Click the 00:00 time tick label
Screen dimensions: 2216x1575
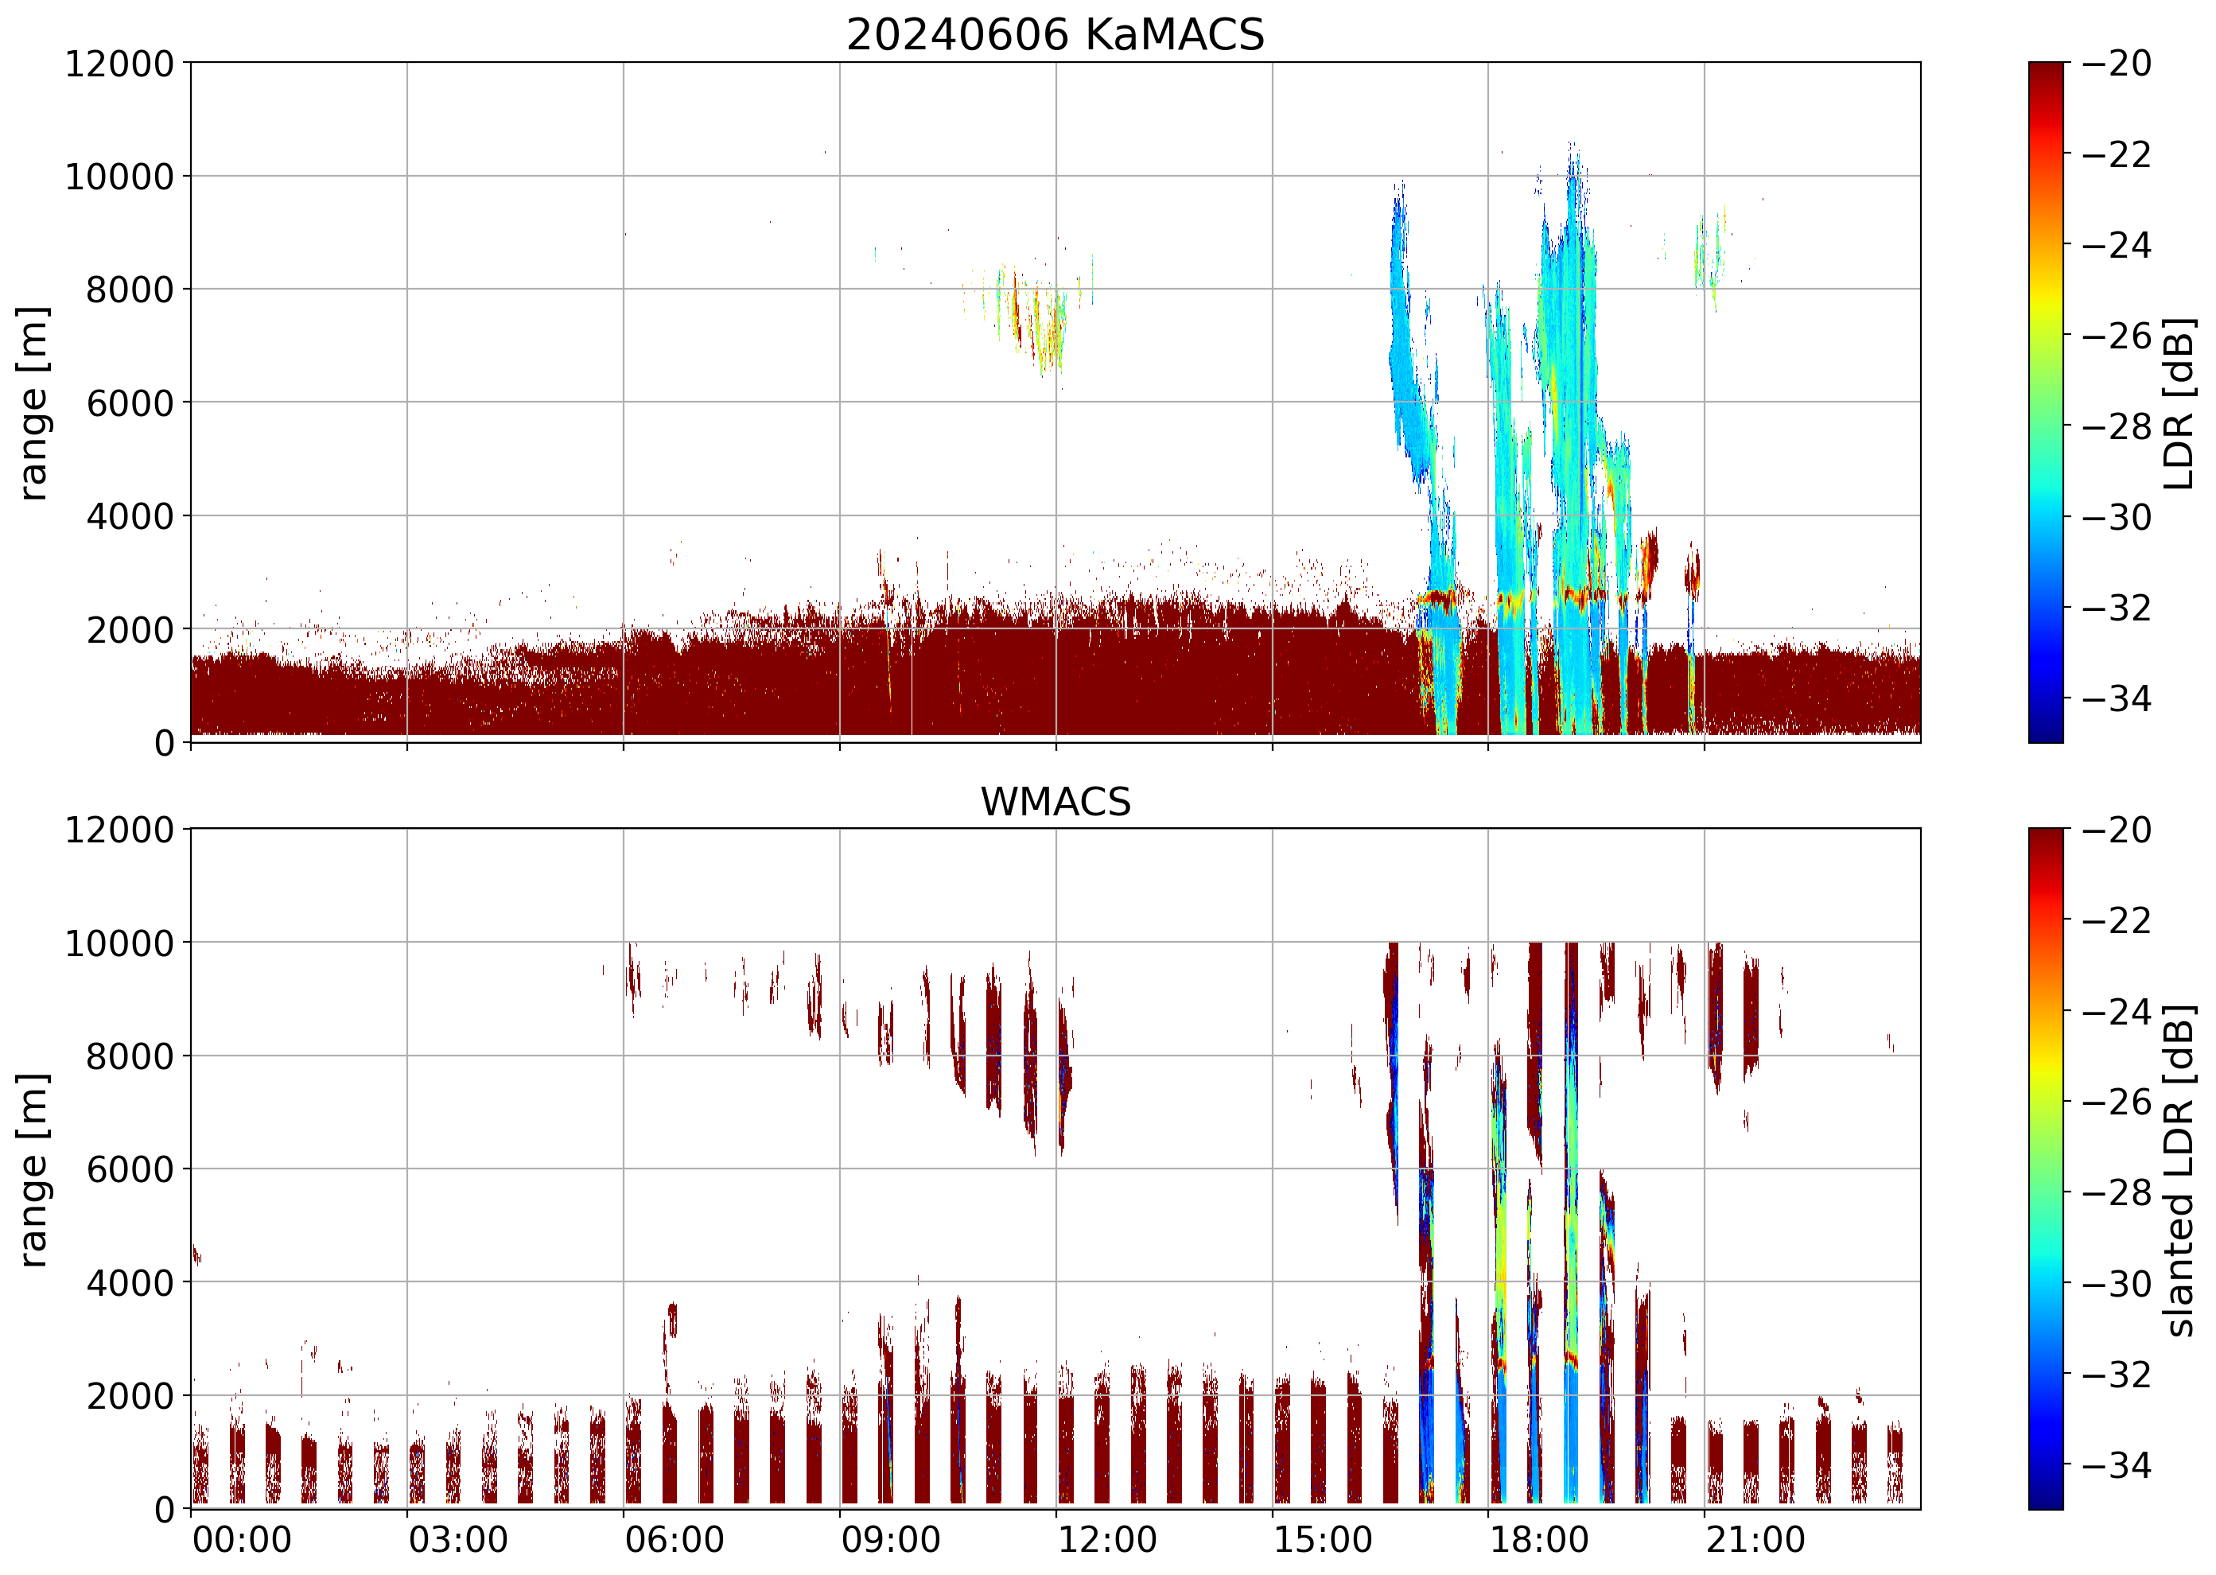242,1540
